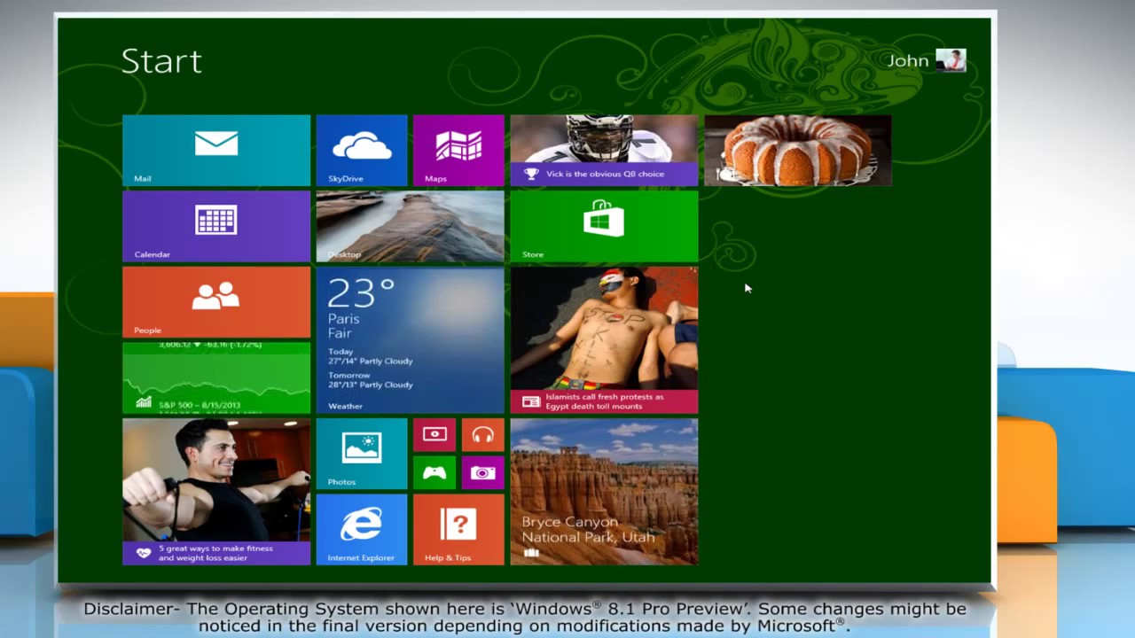
Task: Open the Desktop tile
Action: pyautogui.click(x=410, y=226)
